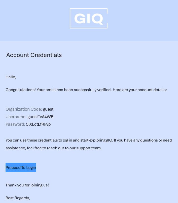
Task: Click the Account Credentials heading
Action: click(34, 55)
